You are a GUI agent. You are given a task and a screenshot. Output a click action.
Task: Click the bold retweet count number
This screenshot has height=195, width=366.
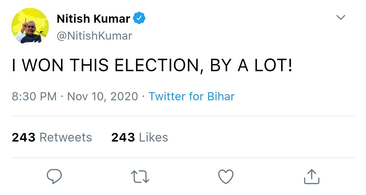click(24, 137)
